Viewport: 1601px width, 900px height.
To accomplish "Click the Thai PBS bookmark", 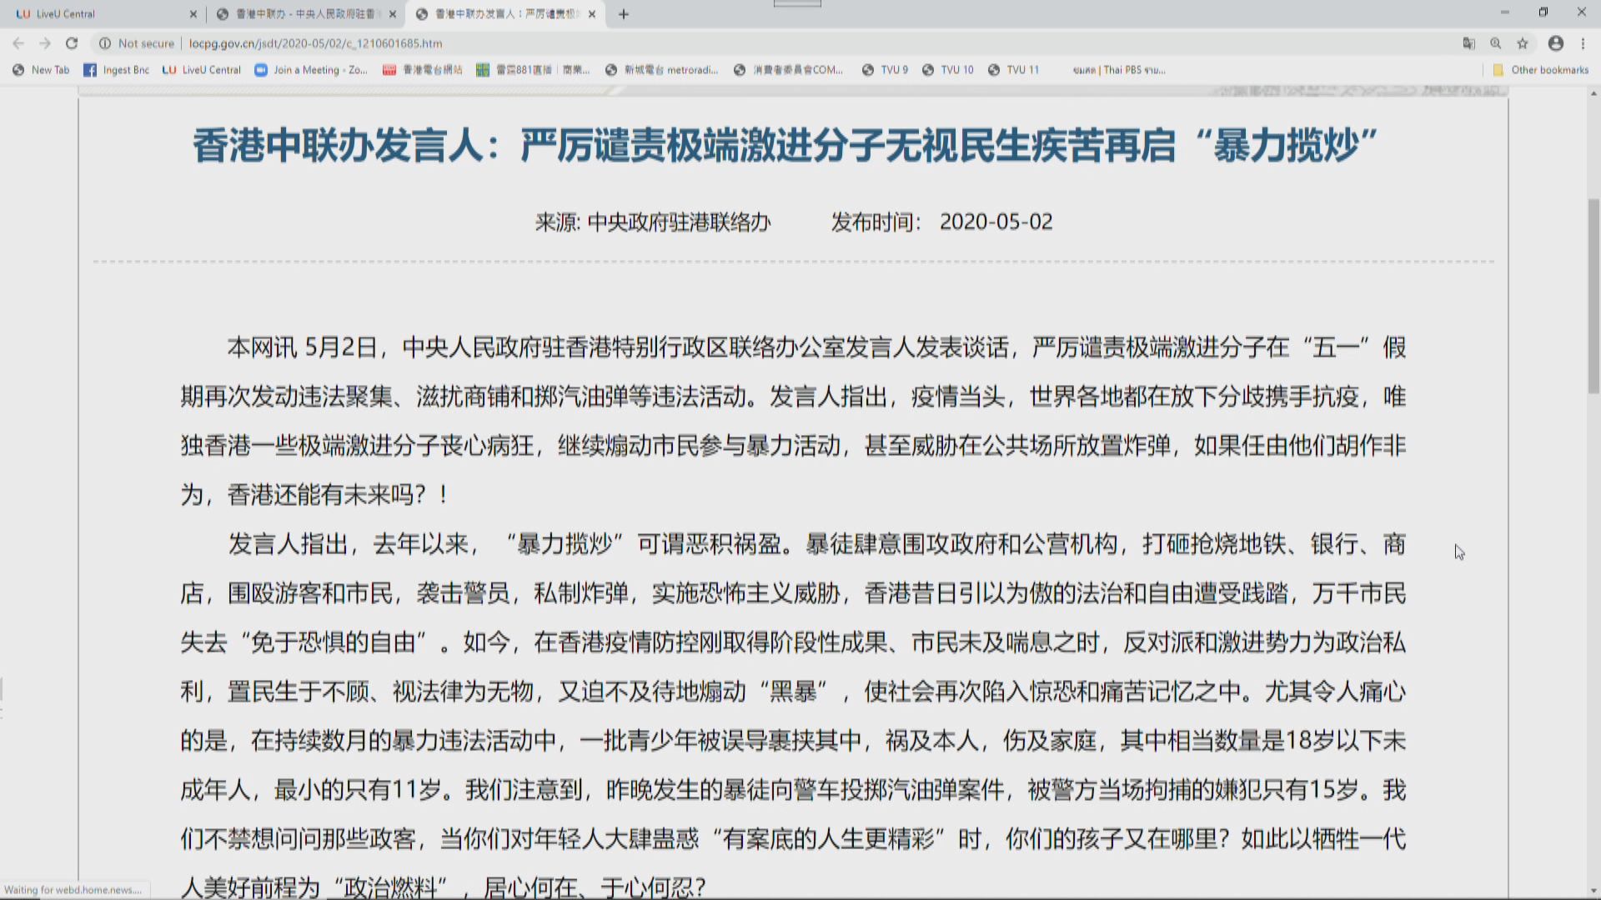I will [1117, 70].
